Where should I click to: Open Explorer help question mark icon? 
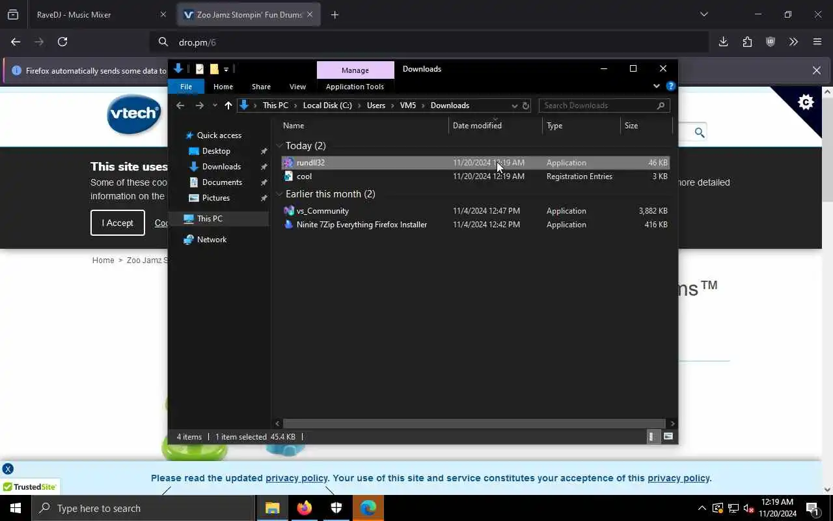(x=670, y=86)
